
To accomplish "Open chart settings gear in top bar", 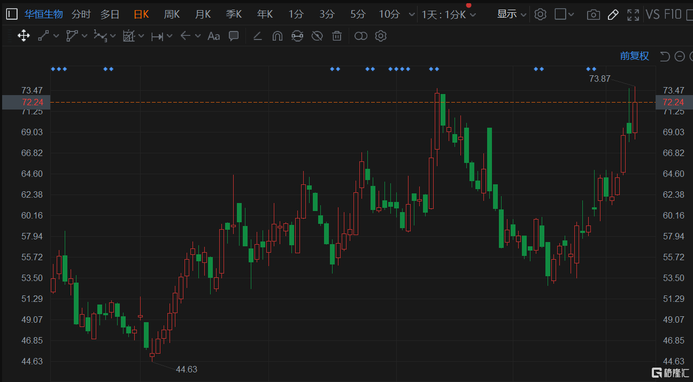I will (x=541, y=14).
